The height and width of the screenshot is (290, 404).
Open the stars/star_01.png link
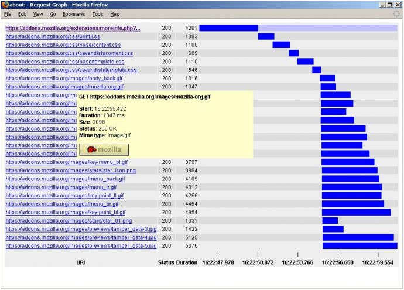69,221
